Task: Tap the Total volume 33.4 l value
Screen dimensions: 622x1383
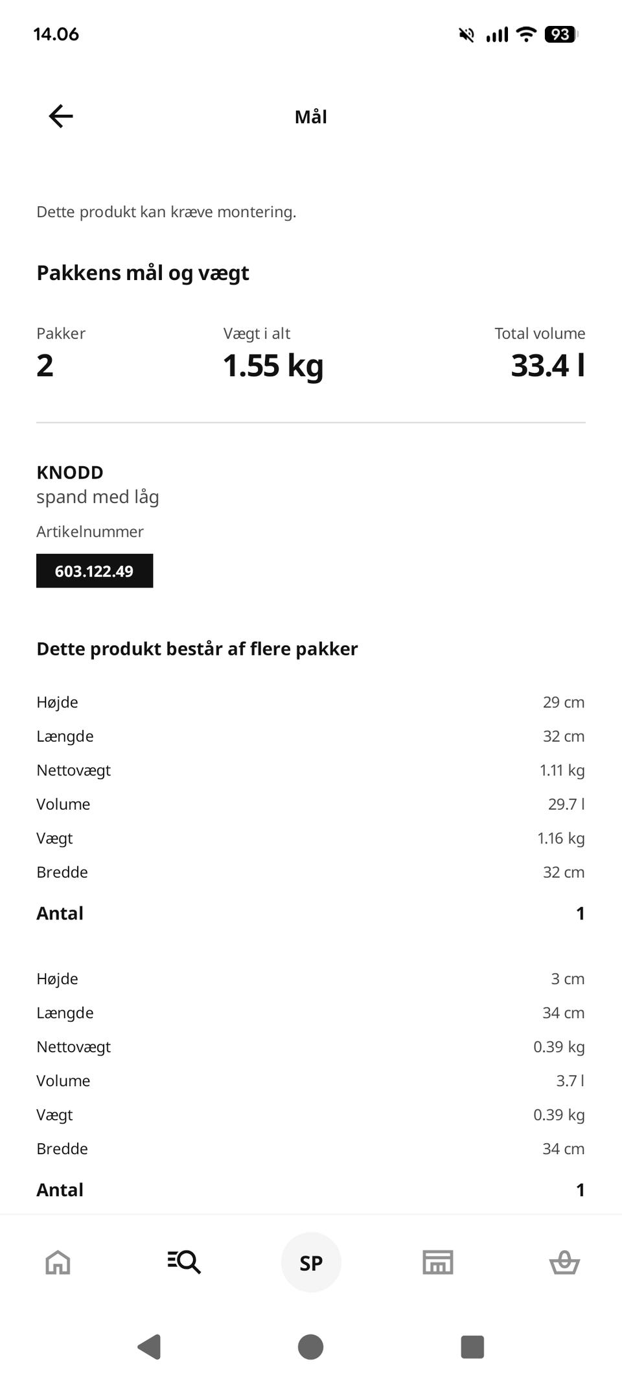Action: (x=547, y=366)
